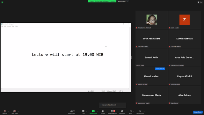Expand chat options arrow beside Chat
Screen dimensions: 204x115
click(87, 111)
